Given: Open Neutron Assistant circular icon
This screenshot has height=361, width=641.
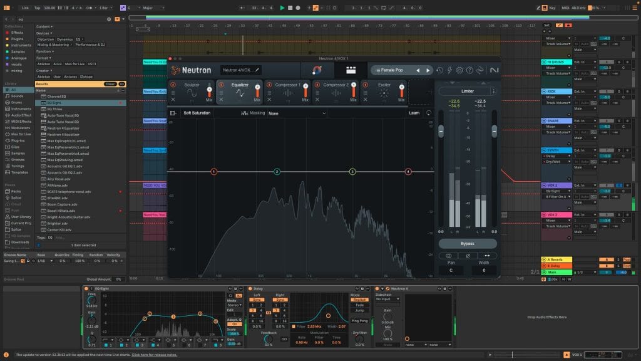Looking at the screenshot, I should (317, 70).
